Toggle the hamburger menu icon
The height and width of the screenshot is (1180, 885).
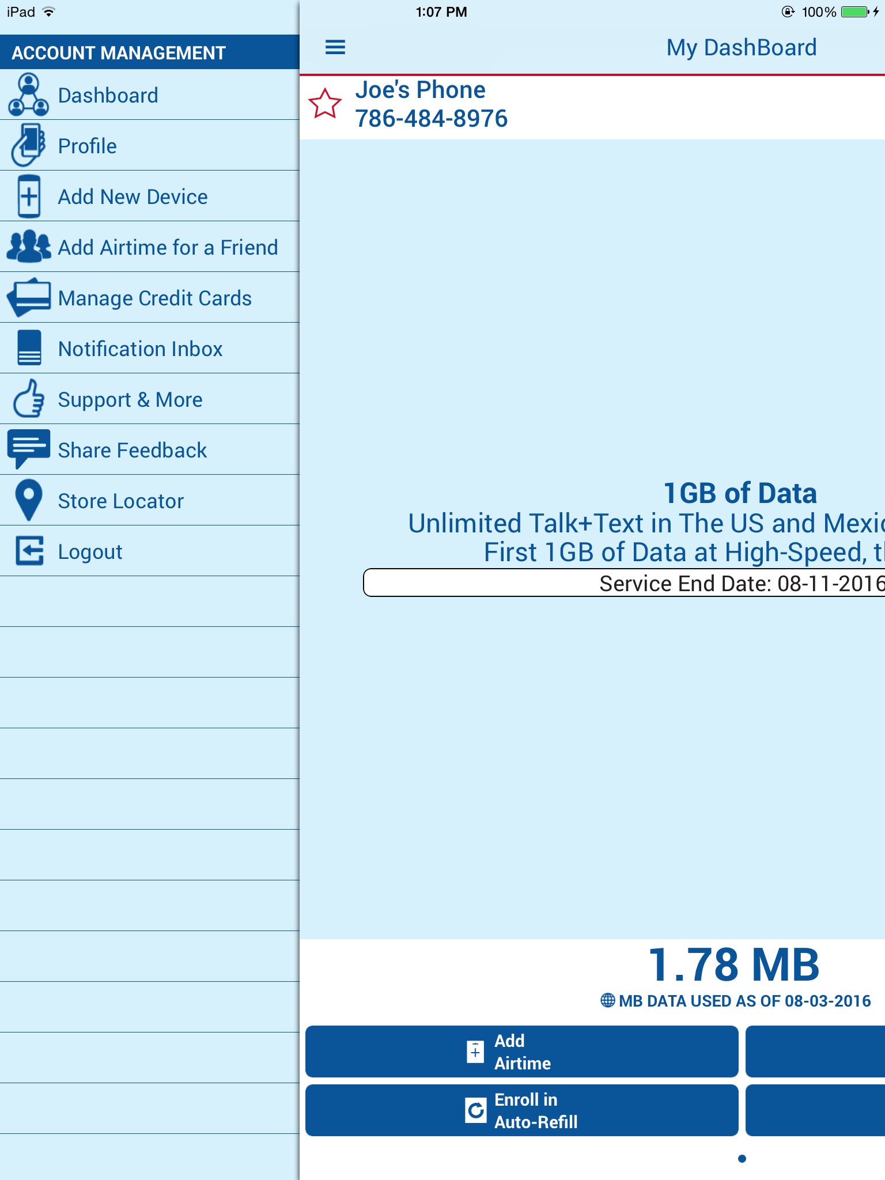[x=335, y=47]
